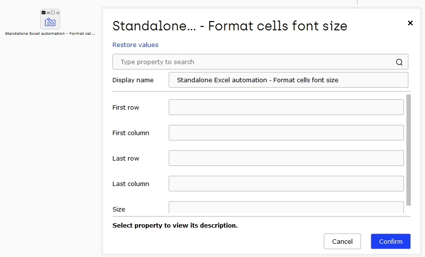Click the Last row input field
Screen dimensions: 425x257
[x=286, y=158]
